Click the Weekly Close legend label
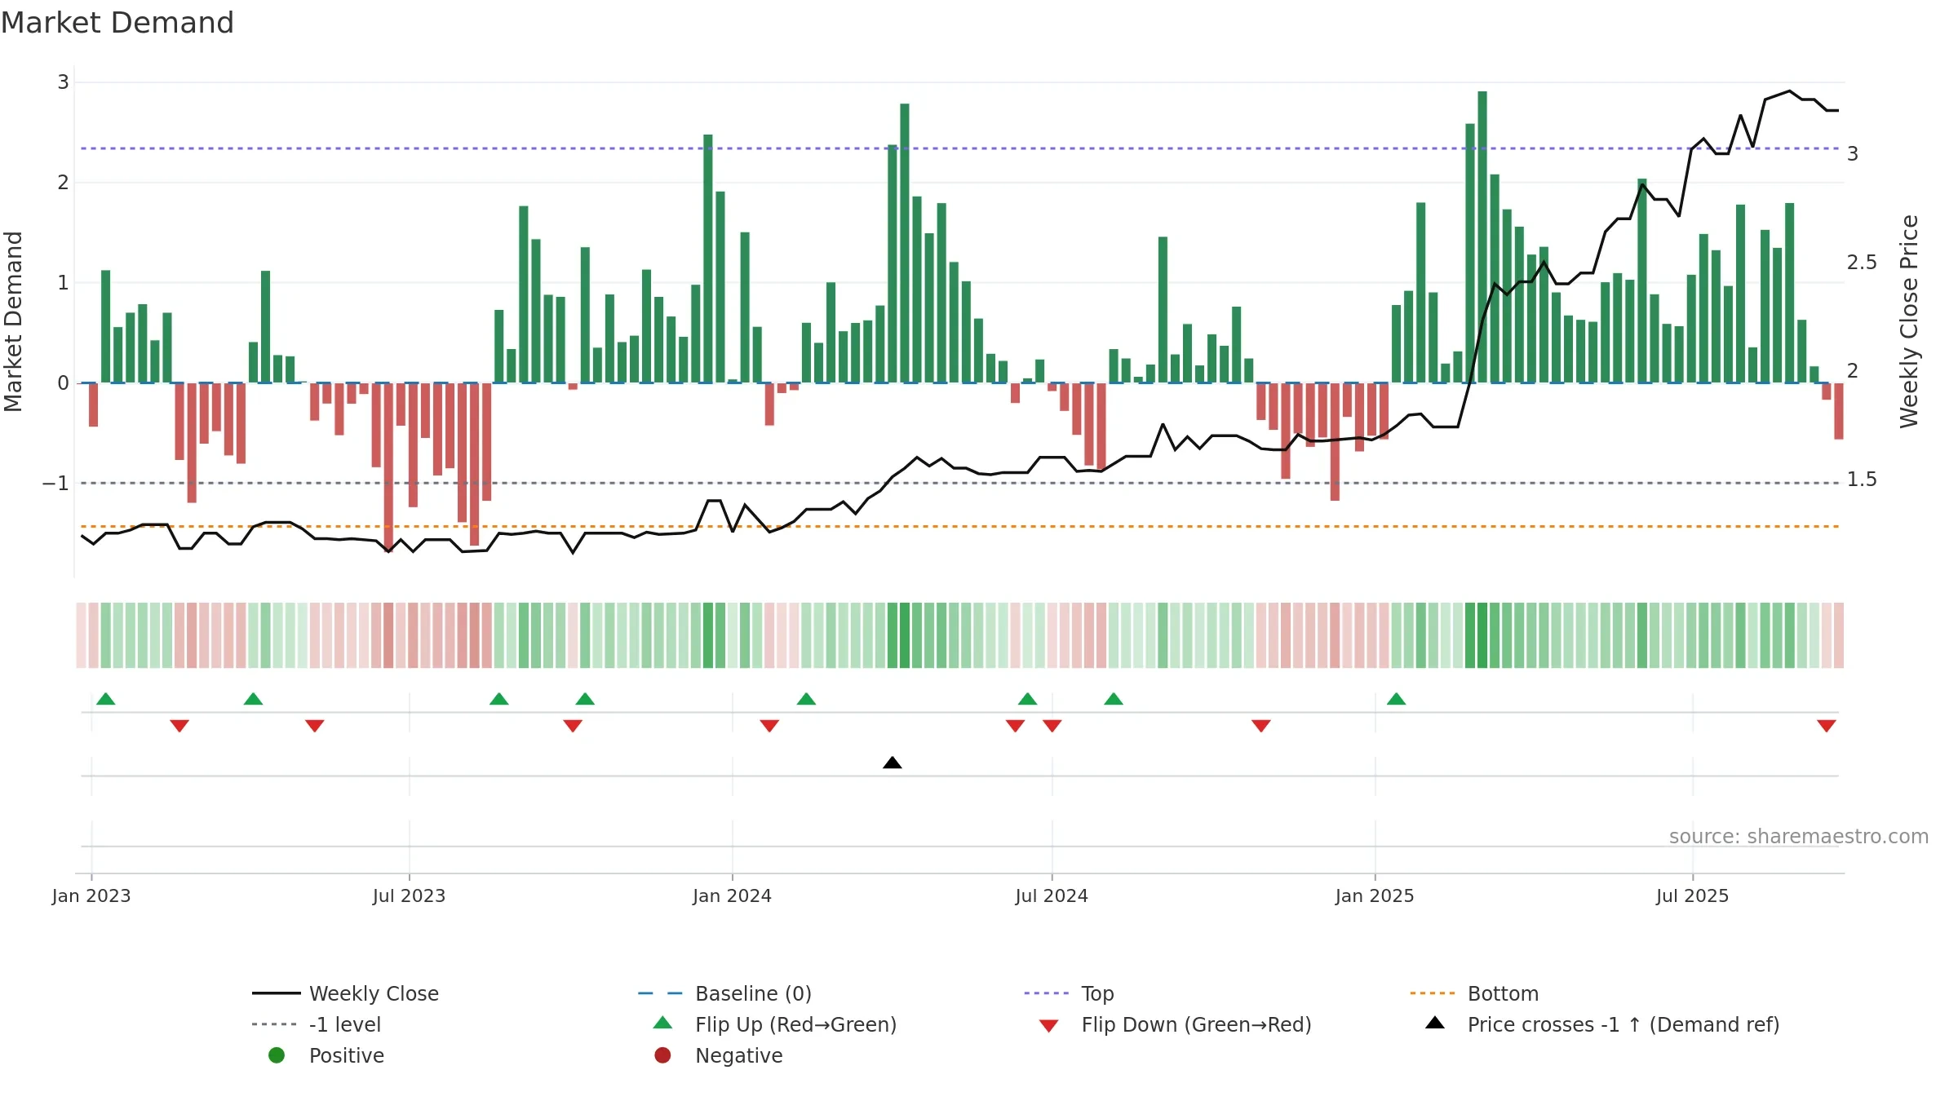Screen dimensions: 1958x1101 click(x=374, y=993)
